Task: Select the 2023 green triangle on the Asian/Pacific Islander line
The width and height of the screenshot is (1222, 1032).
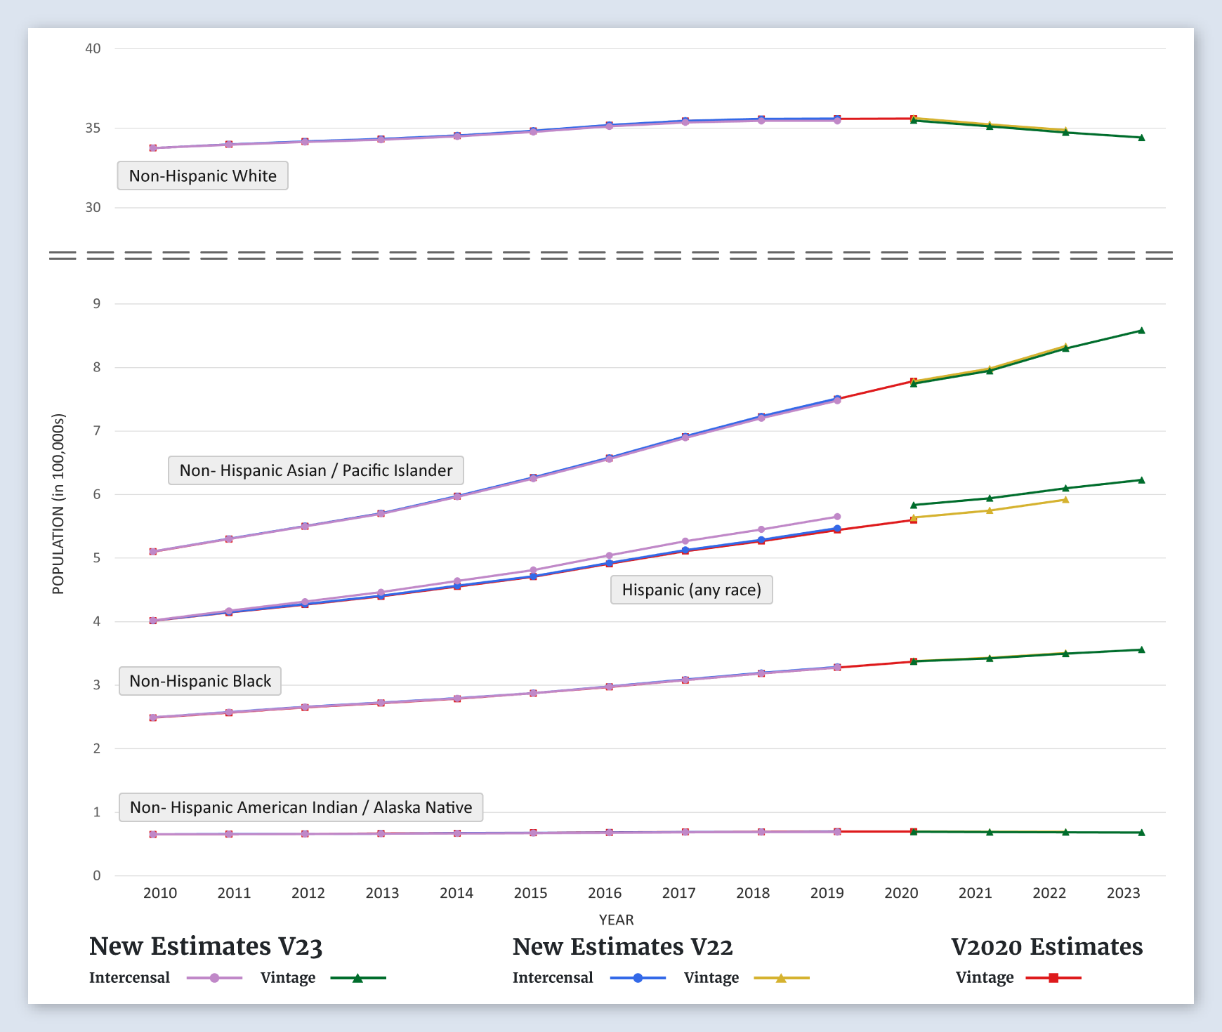Action: 1141,331
